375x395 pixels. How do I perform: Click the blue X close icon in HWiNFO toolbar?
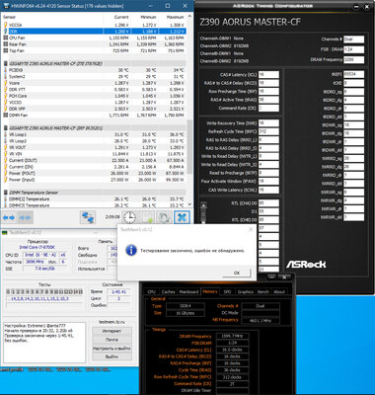(x=182, y=217)
